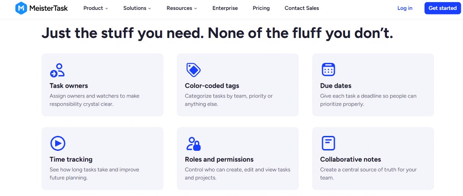
Task: Click the Task owners person icon
Action: pyautogui.click(x=57, y=70)
